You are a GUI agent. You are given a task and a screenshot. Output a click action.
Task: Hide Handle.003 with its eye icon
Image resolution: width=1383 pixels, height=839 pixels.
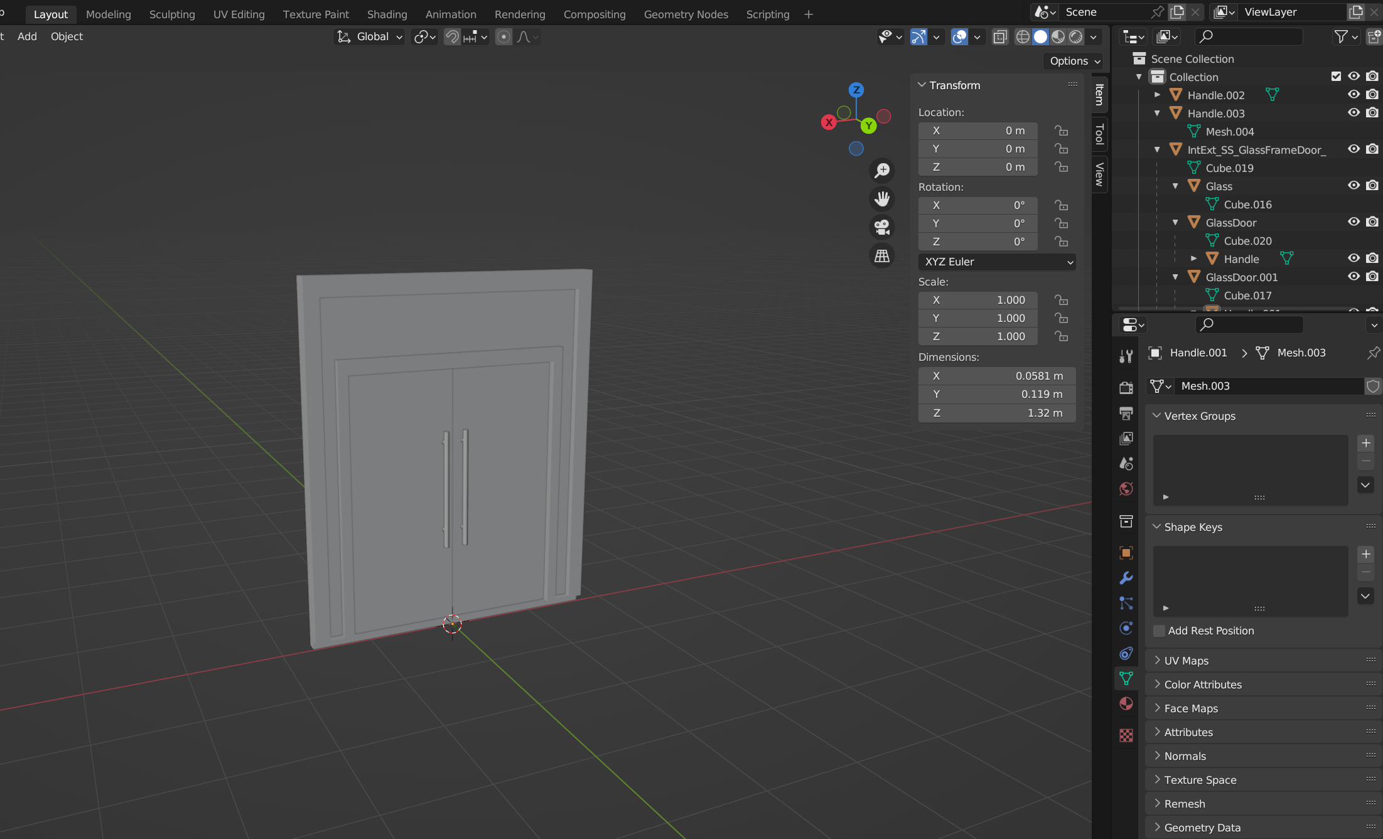(1353, 113)
